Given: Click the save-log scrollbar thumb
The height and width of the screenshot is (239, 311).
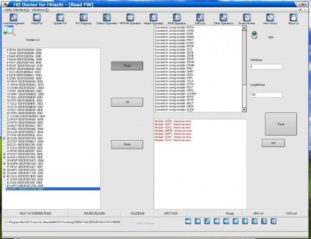Looking at the screenshot, I should click(244, 58).
